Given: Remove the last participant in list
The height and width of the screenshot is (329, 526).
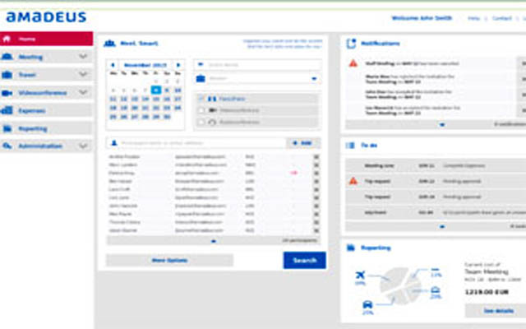Looking at the screenshot, I should click(x=316, y=230).
